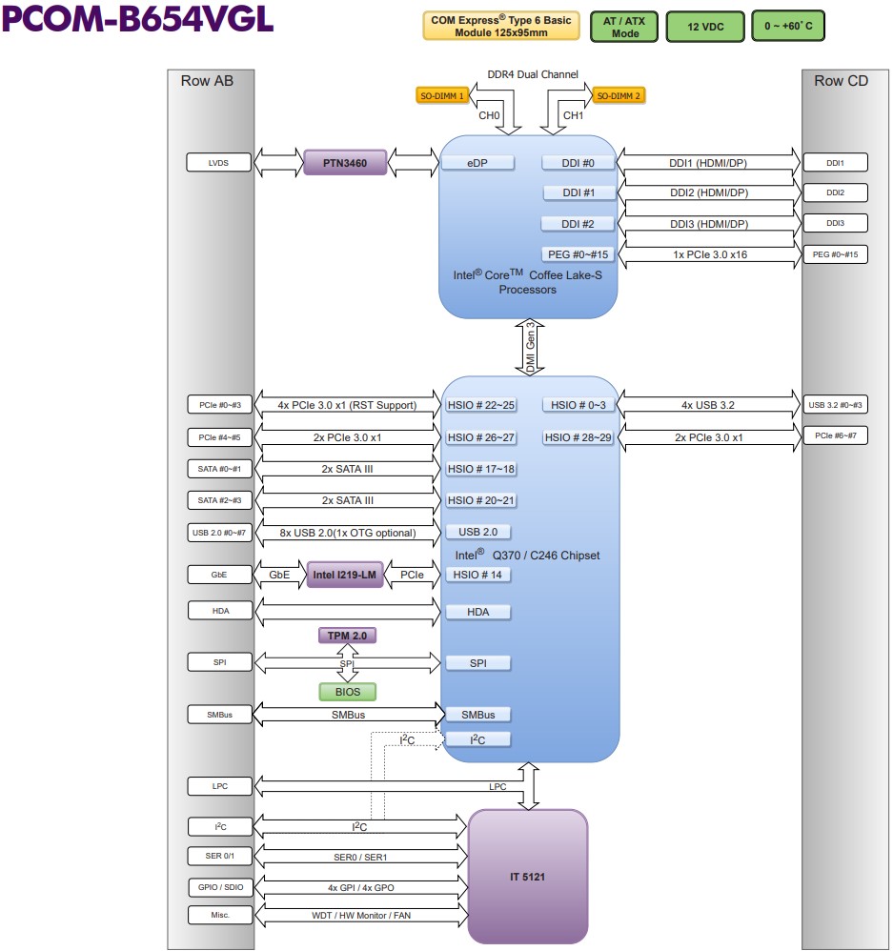Click the 0 ~ +60°C temperature badge
The height and width of the screenshot is (951, 893).
coord(788,26)
